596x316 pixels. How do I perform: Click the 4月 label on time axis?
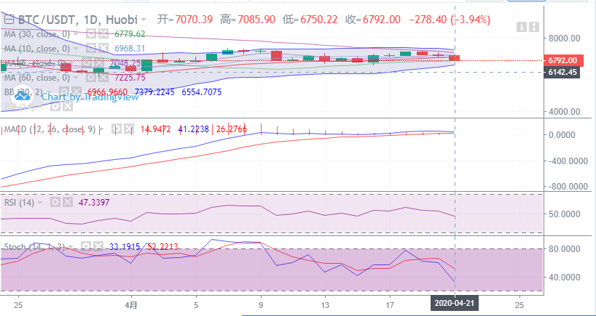tap(132, 304)
